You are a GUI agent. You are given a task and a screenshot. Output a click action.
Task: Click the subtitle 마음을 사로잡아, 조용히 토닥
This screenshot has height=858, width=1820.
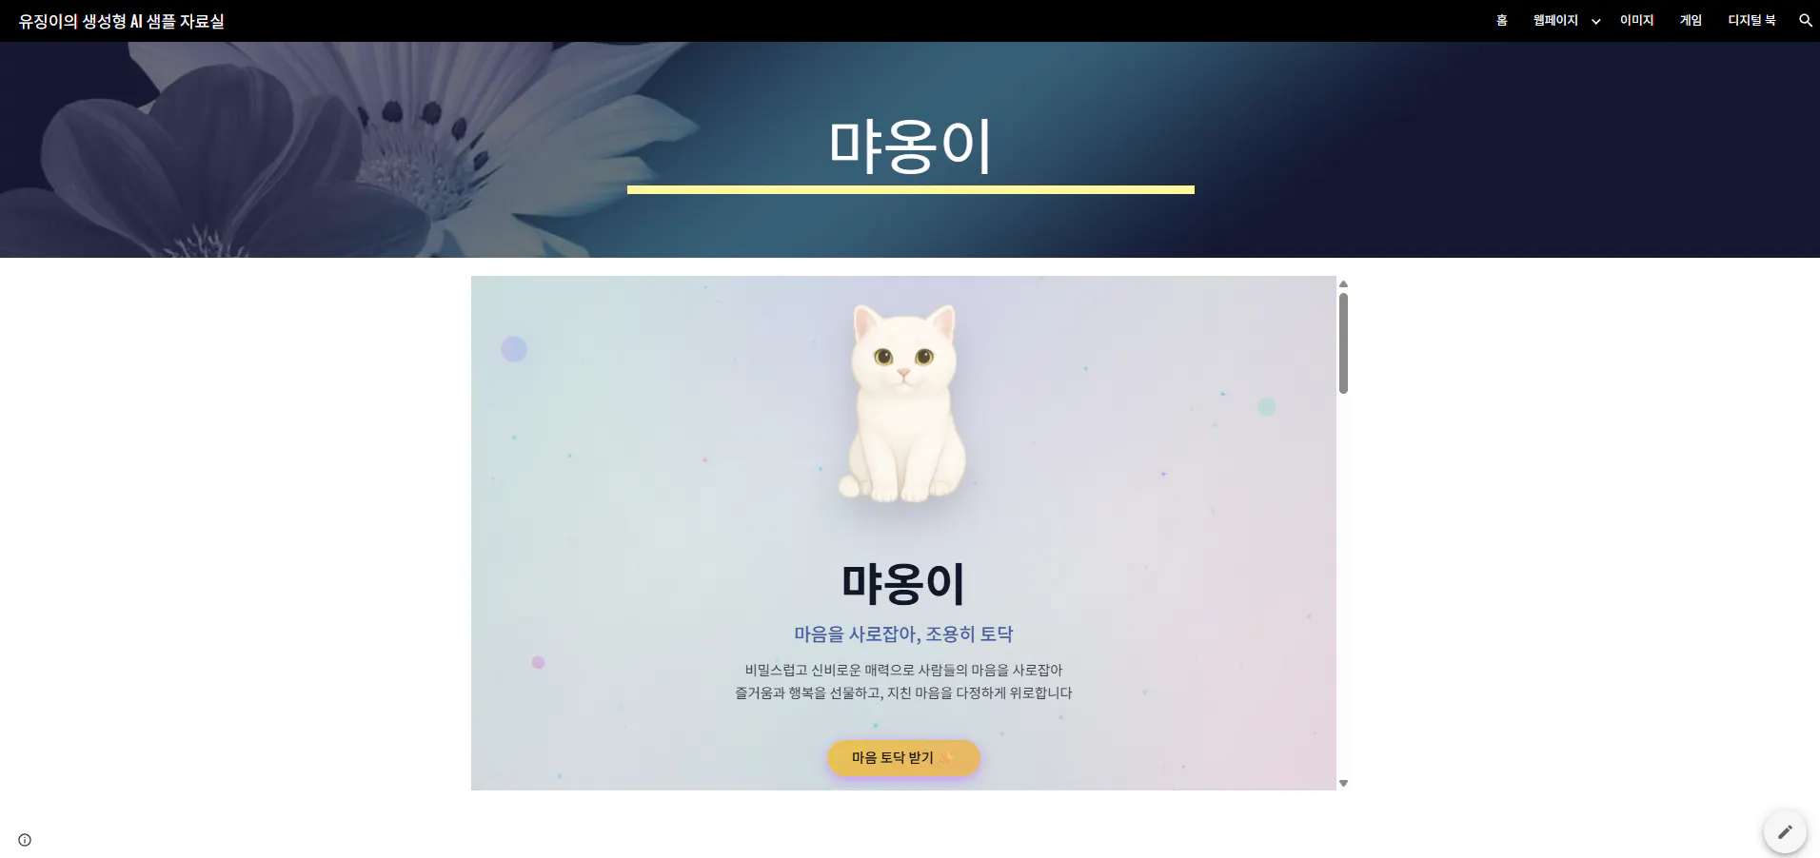(903, 634)
